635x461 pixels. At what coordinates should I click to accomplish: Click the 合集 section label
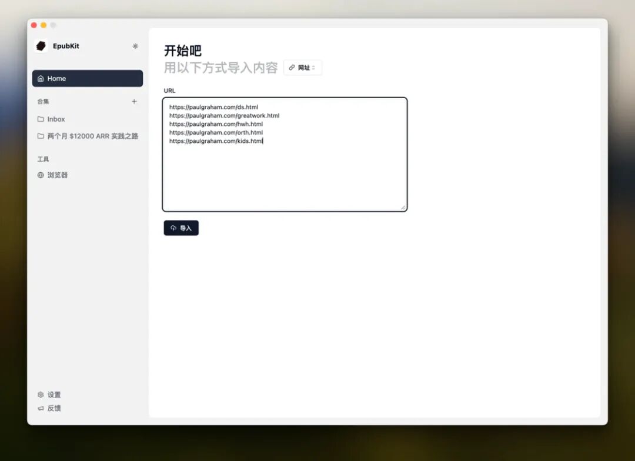coord(43,101)
